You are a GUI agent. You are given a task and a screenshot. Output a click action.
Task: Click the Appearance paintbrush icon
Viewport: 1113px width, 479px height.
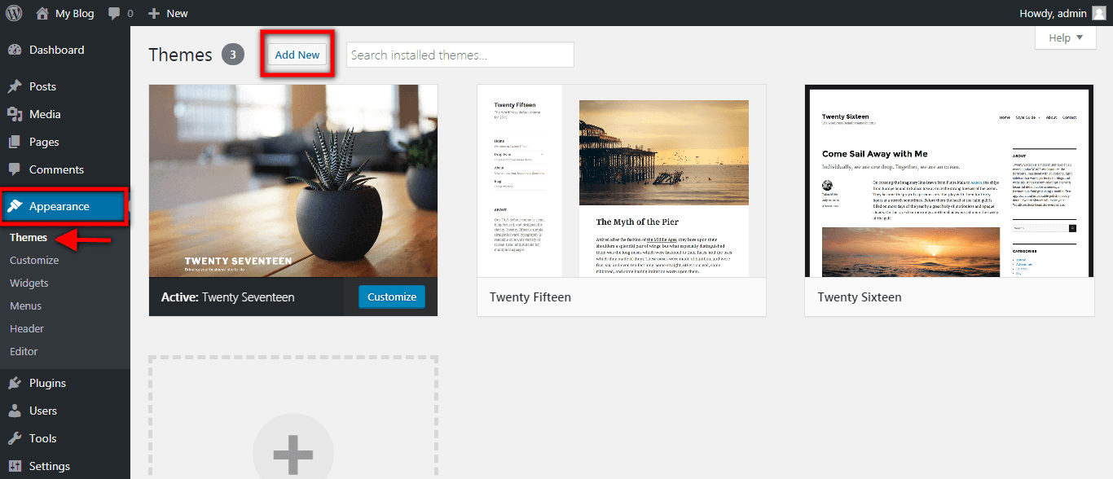click(x=15, y=206)
